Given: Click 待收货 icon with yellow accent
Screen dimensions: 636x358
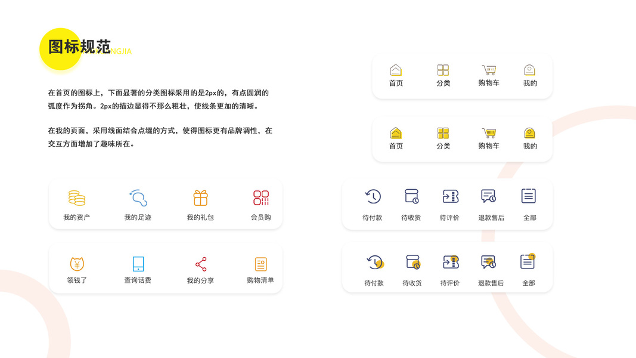Looking at the screenshot, I should [413, 262].
